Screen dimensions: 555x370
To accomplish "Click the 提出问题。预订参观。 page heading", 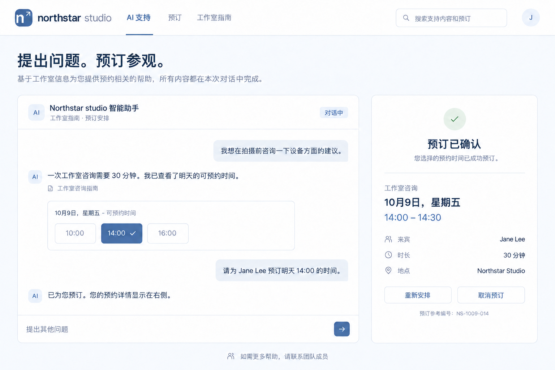I will tap(91, 60).
